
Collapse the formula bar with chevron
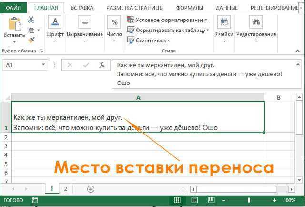298,64
